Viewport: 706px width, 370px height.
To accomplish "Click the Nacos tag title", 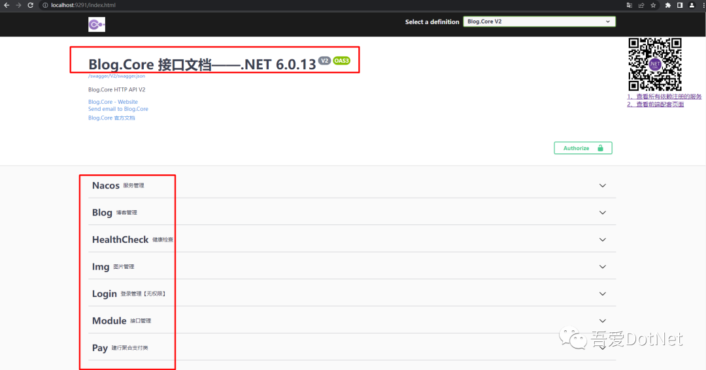I will pos(106,185).
